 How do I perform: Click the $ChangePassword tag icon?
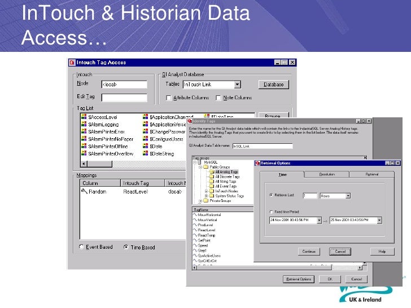tap(146, 131)
